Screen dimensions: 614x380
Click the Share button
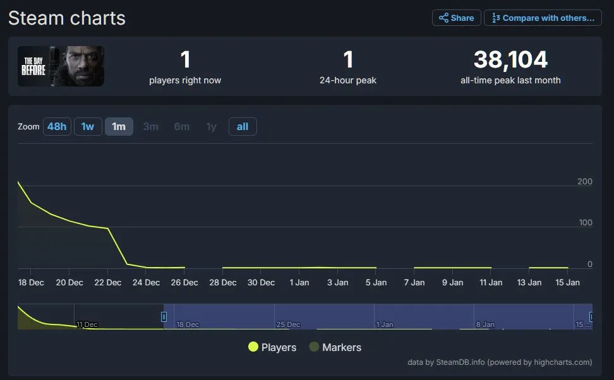coord(456,18)
